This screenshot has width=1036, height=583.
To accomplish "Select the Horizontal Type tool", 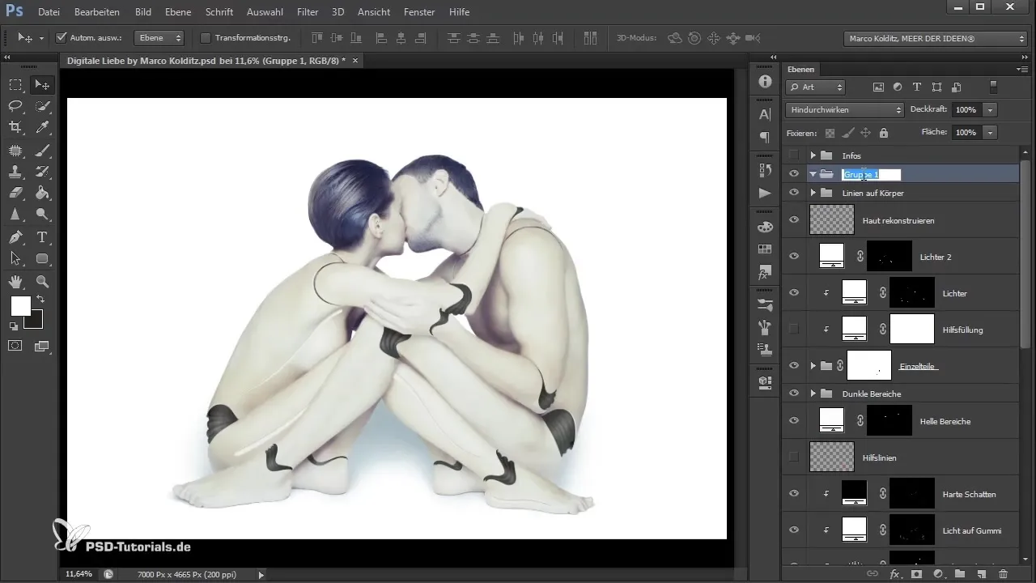I will (42, 237).
